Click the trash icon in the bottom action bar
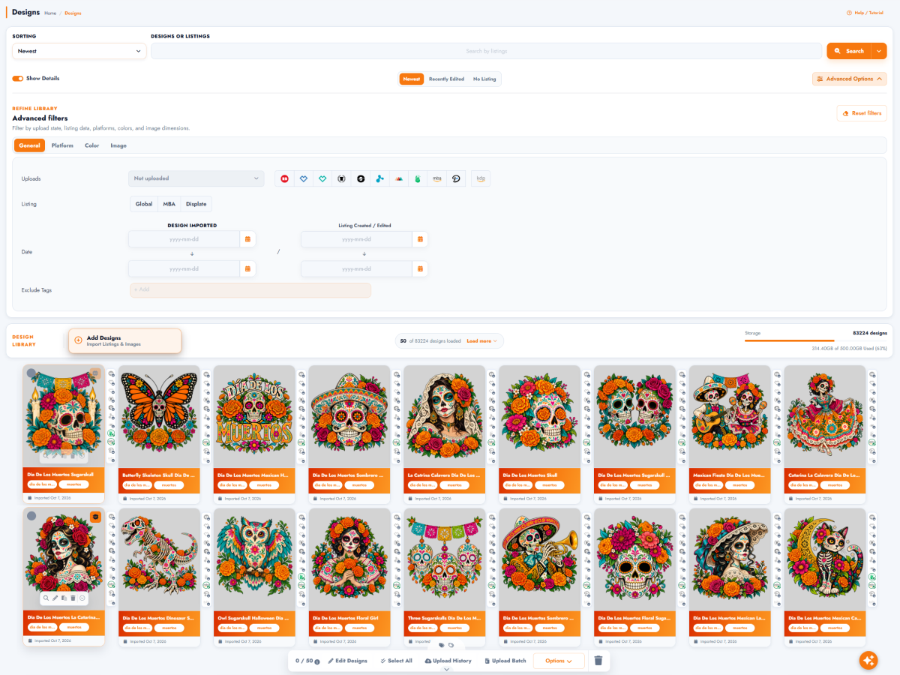Image resolution: width=900 pixels, height=675 pixels. 598,661
